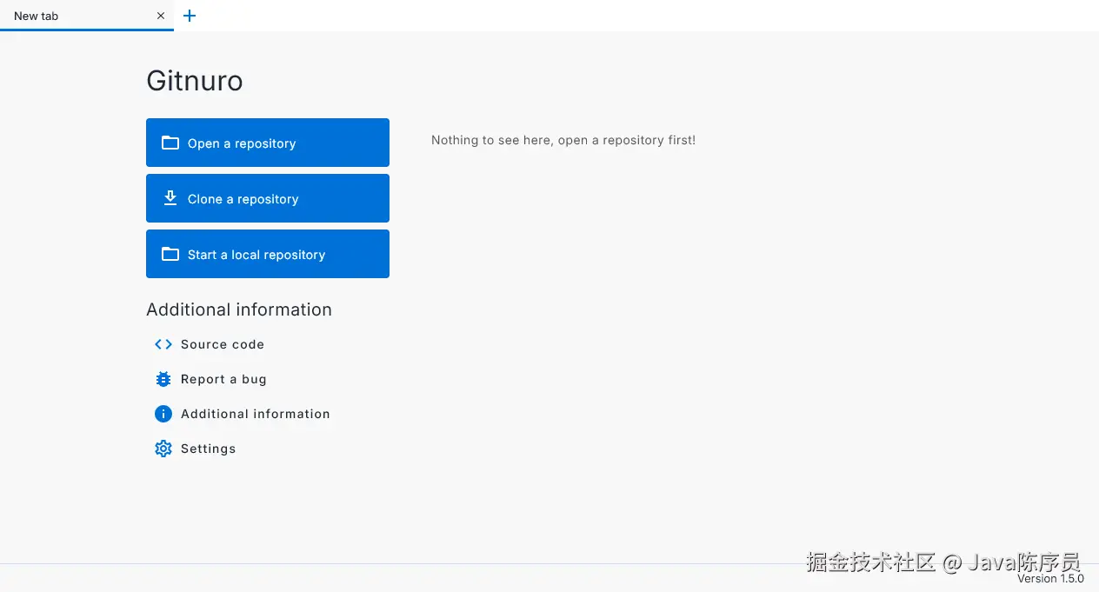
Task: Click the Report a bug icon
Action: tap(163, 379)
